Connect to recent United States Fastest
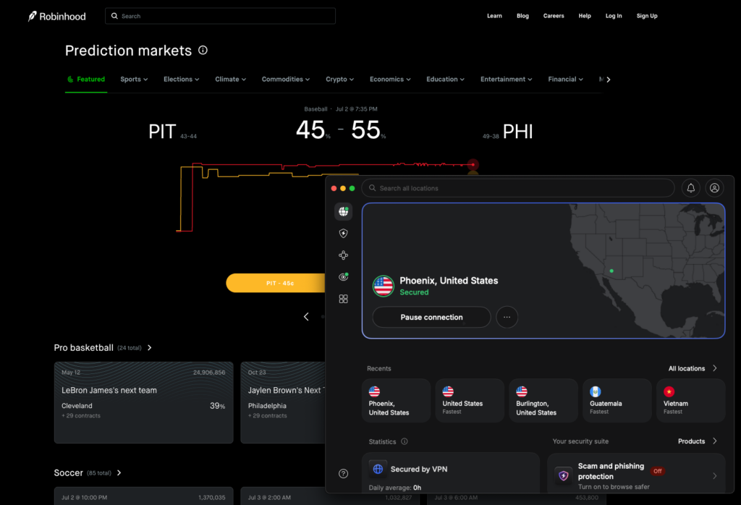The image size is (741, 505). point(470,401)
